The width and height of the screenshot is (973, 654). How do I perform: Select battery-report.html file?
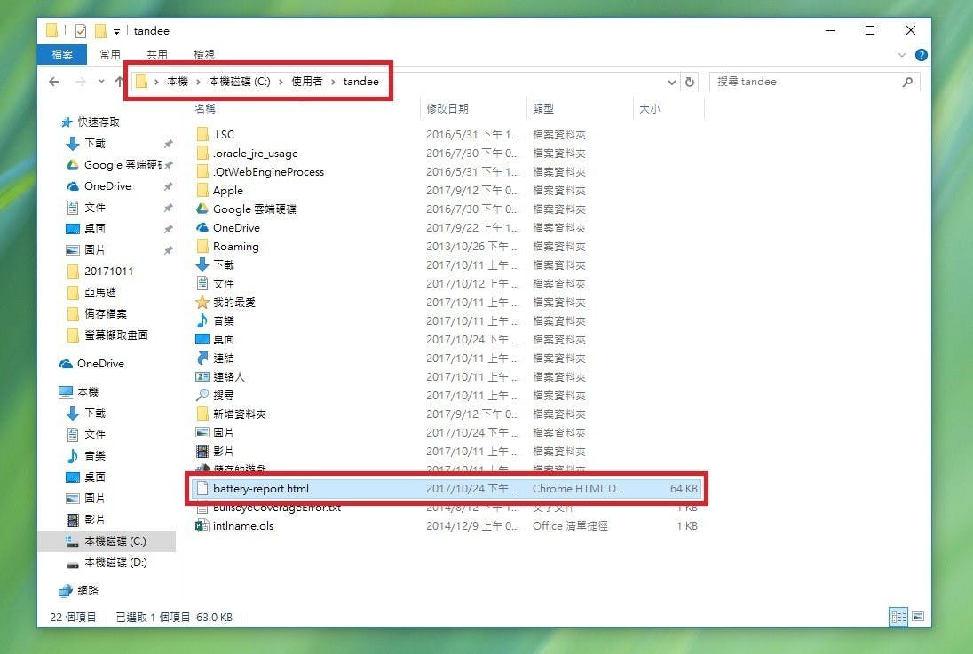[446, 488]
